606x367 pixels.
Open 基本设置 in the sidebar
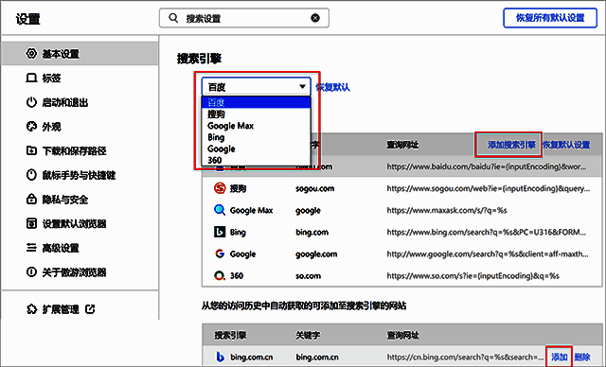(x=80, y=54)
